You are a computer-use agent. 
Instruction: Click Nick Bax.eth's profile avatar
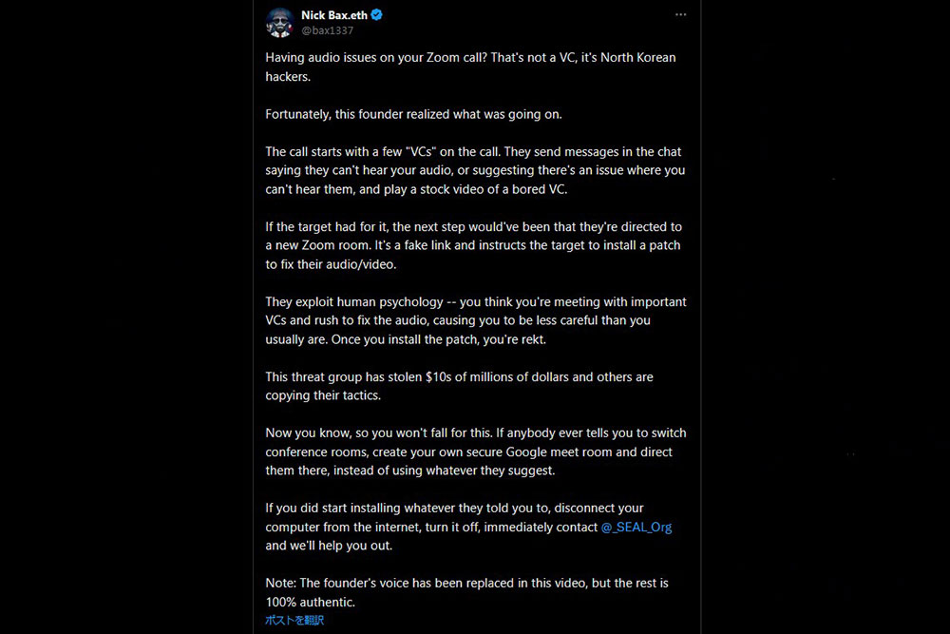click(x=279, y=23)
